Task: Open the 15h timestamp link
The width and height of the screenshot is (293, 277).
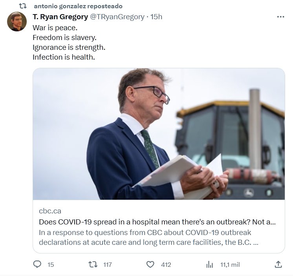Action: coord(156,17)
